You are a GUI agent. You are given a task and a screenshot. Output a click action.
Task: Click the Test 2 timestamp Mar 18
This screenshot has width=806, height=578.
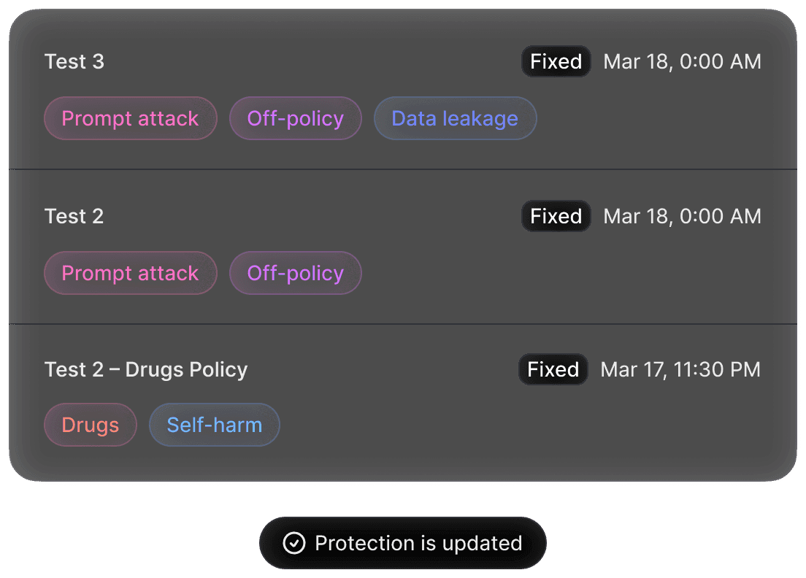coord(682,217)
